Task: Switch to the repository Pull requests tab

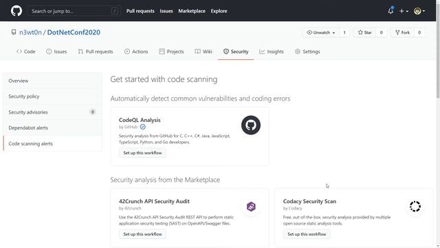Action: pos(96,52)
